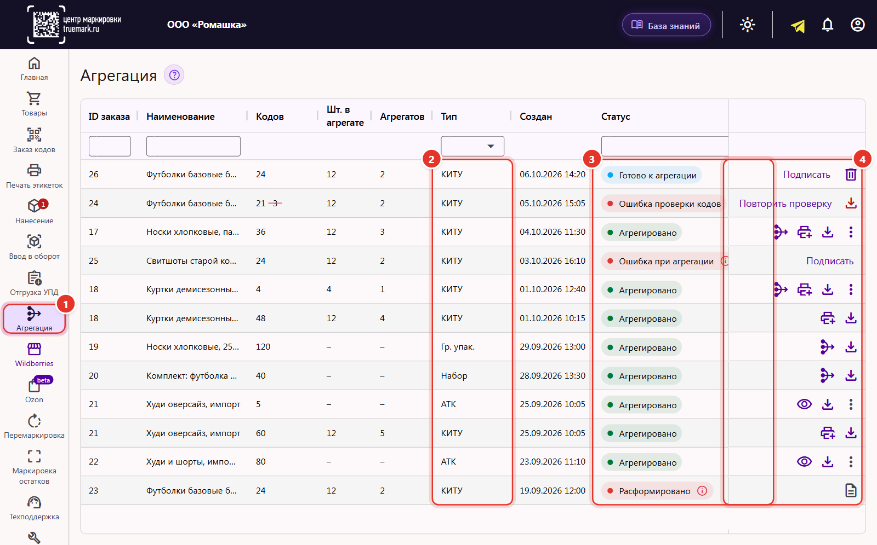View order 21 АТК details with the eye icon
The width and height of the screenshot is (877, 545).
pyautogui.click(x=804, y=404)
